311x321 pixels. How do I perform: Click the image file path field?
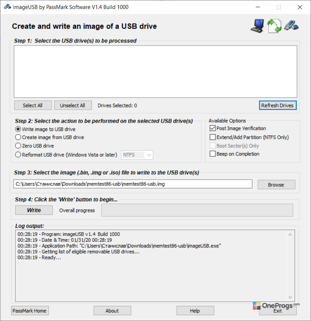133,184
